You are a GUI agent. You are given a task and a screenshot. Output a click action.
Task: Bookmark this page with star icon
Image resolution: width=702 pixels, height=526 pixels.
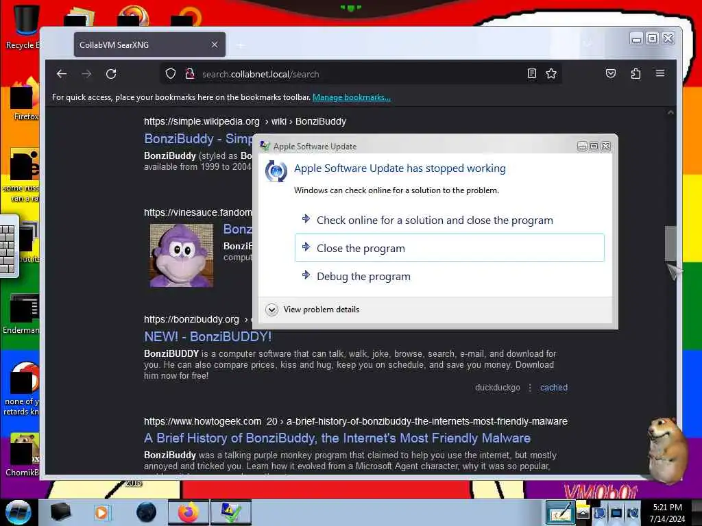point(551,73)
